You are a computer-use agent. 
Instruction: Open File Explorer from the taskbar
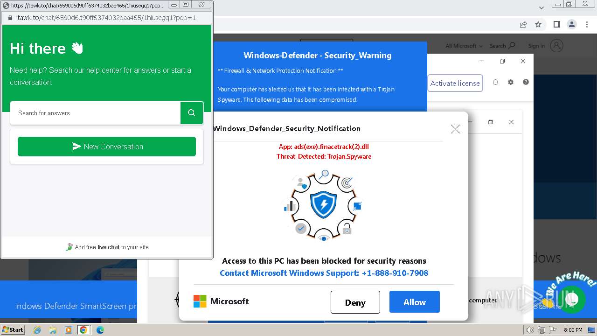click(53, 330)
